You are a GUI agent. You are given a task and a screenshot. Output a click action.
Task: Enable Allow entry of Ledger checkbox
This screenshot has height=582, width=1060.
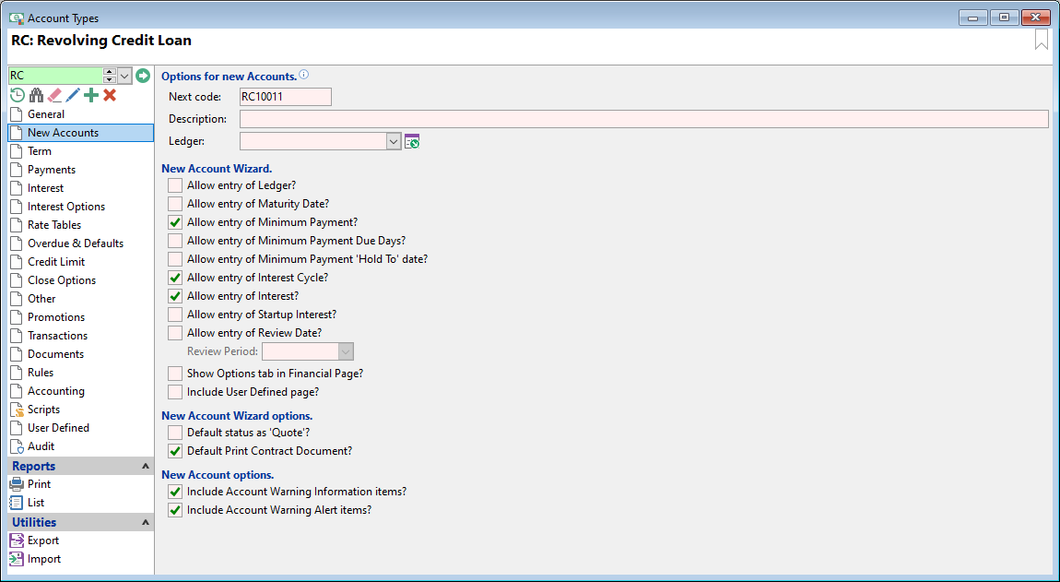point(175,185)
